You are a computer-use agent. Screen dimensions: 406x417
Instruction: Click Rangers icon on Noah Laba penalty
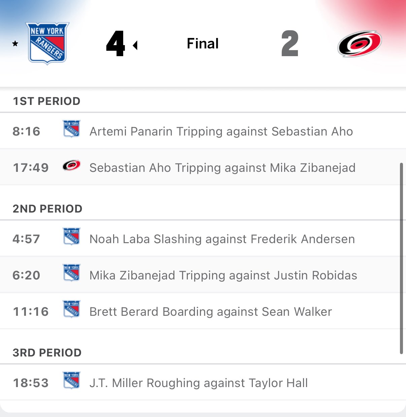pos(72,236)
